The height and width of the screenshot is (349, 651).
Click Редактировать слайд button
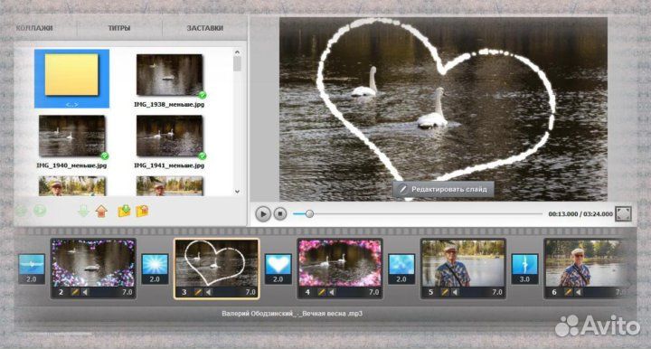click(x=443, y=189)
